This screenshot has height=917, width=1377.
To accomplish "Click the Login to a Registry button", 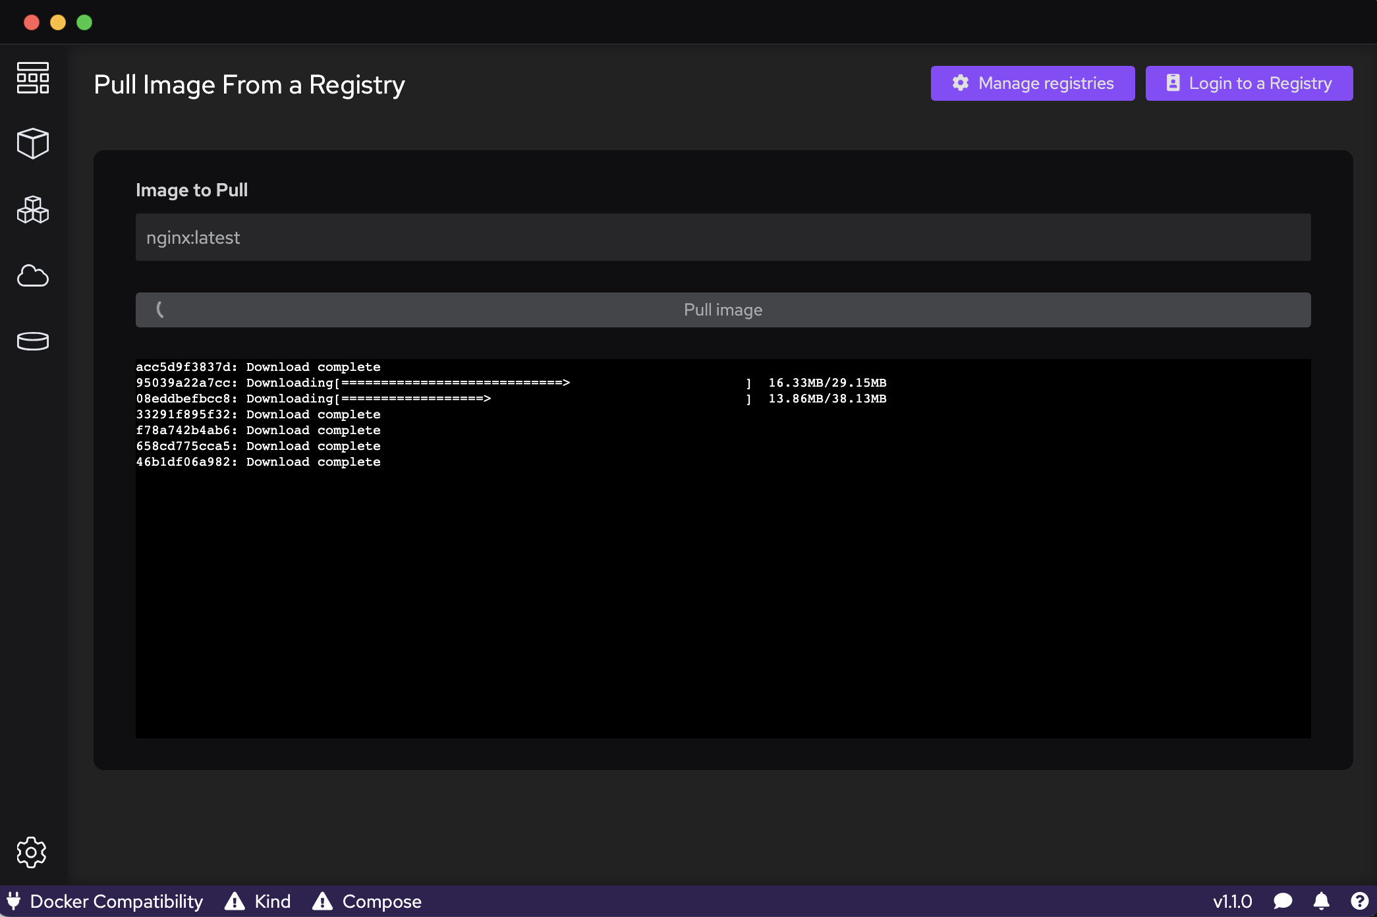I will pyautogui.click(x=1249, y=83).
